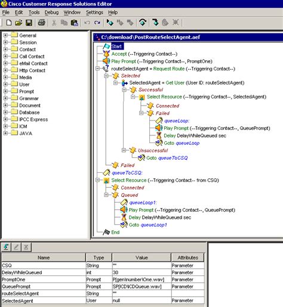The image size is (283, 307).
Task: Click the delete variable X icon
Action: [26, 247]
